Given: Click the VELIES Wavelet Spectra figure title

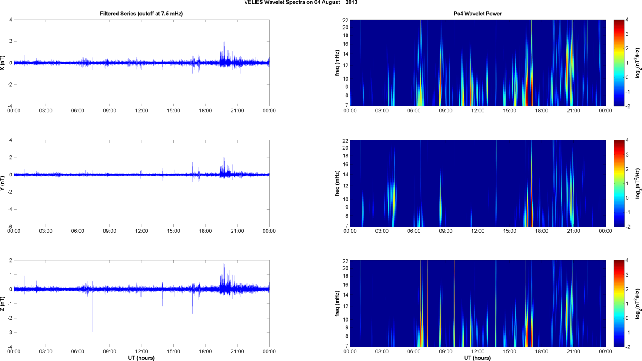Looking at the screenshot, I should (300, 3).
